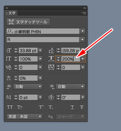Click the tracking value 0 field

70,67
